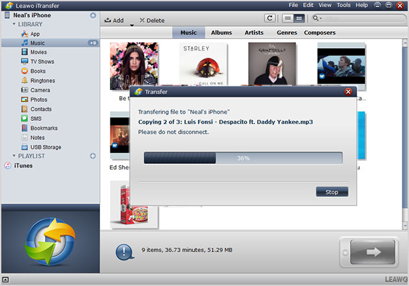Select the Music tab

(188, 32)
